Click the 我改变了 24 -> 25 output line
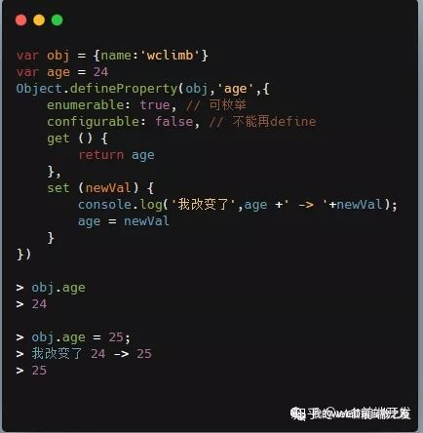This screenshot has height=433, width=423. pyautogui.click(x=92, y=354)
